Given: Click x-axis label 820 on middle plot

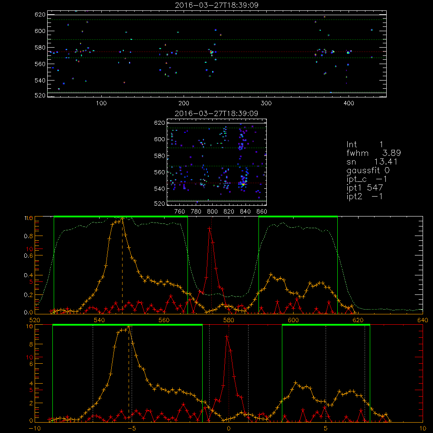Looking at the screenshot, I should pos(229,212).
